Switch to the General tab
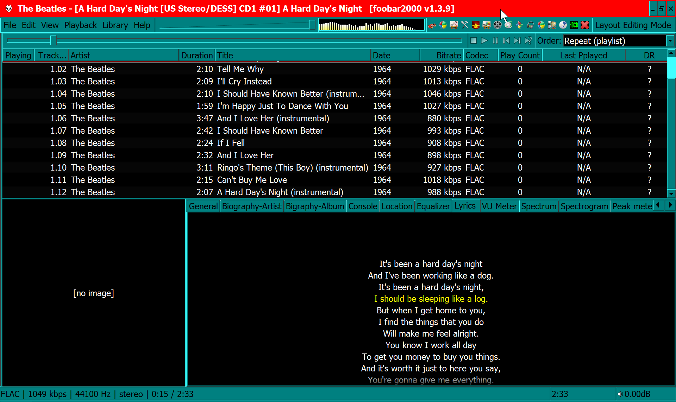Screen dimensions: 676x402 pyautogui.click(x=203, y=206)
